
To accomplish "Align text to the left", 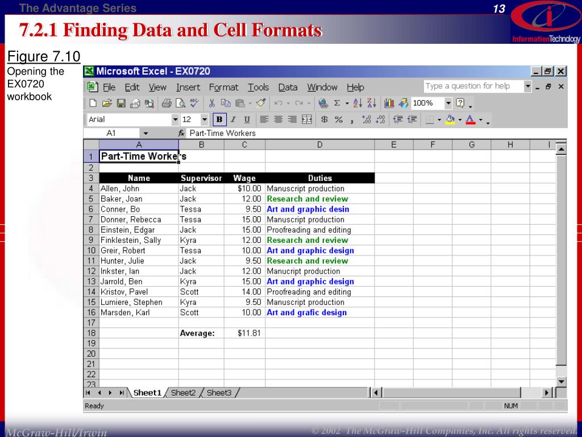I will (x=264, y=119).
